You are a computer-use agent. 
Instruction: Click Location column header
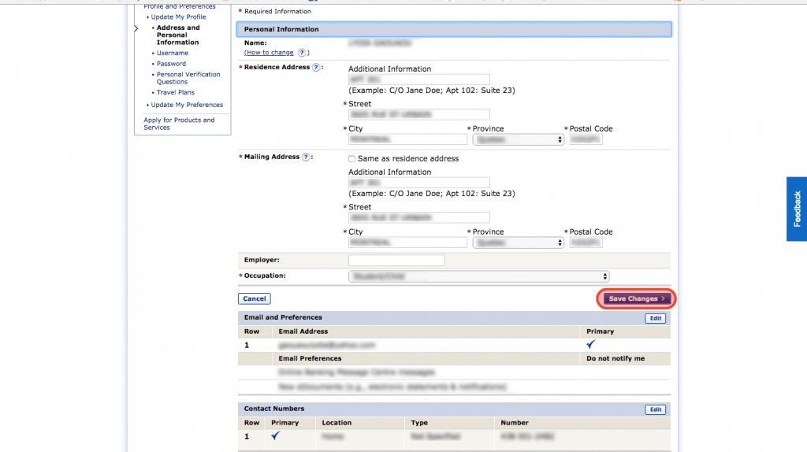(337, 423)
